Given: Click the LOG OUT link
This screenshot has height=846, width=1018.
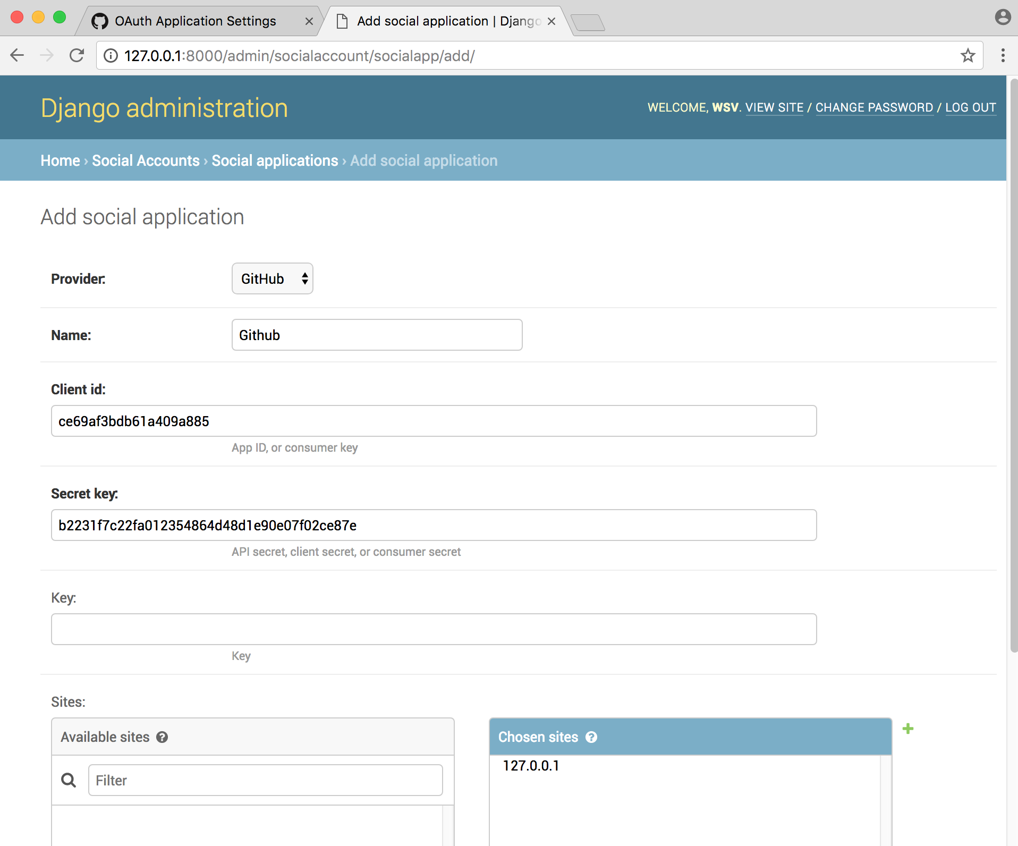Looking at the screenshot, I should (970, 107).
